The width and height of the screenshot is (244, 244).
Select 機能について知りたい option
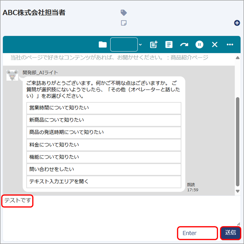[104, 157]
